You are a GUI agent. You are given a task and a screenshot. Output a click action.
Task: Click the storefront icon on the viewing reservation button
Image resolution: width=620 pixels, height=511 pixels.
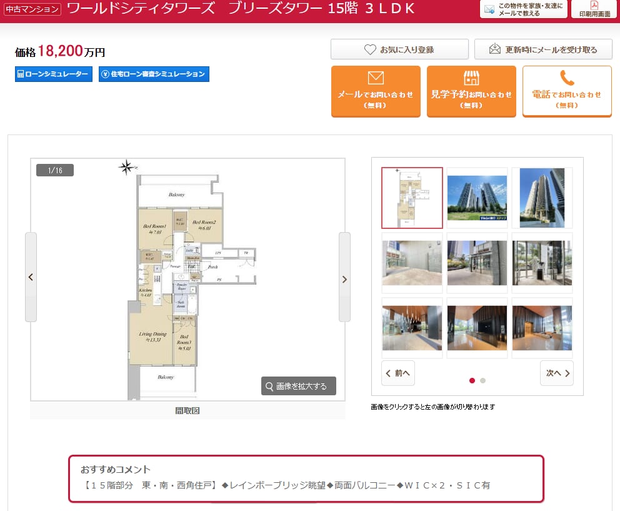tap(471, 78)
